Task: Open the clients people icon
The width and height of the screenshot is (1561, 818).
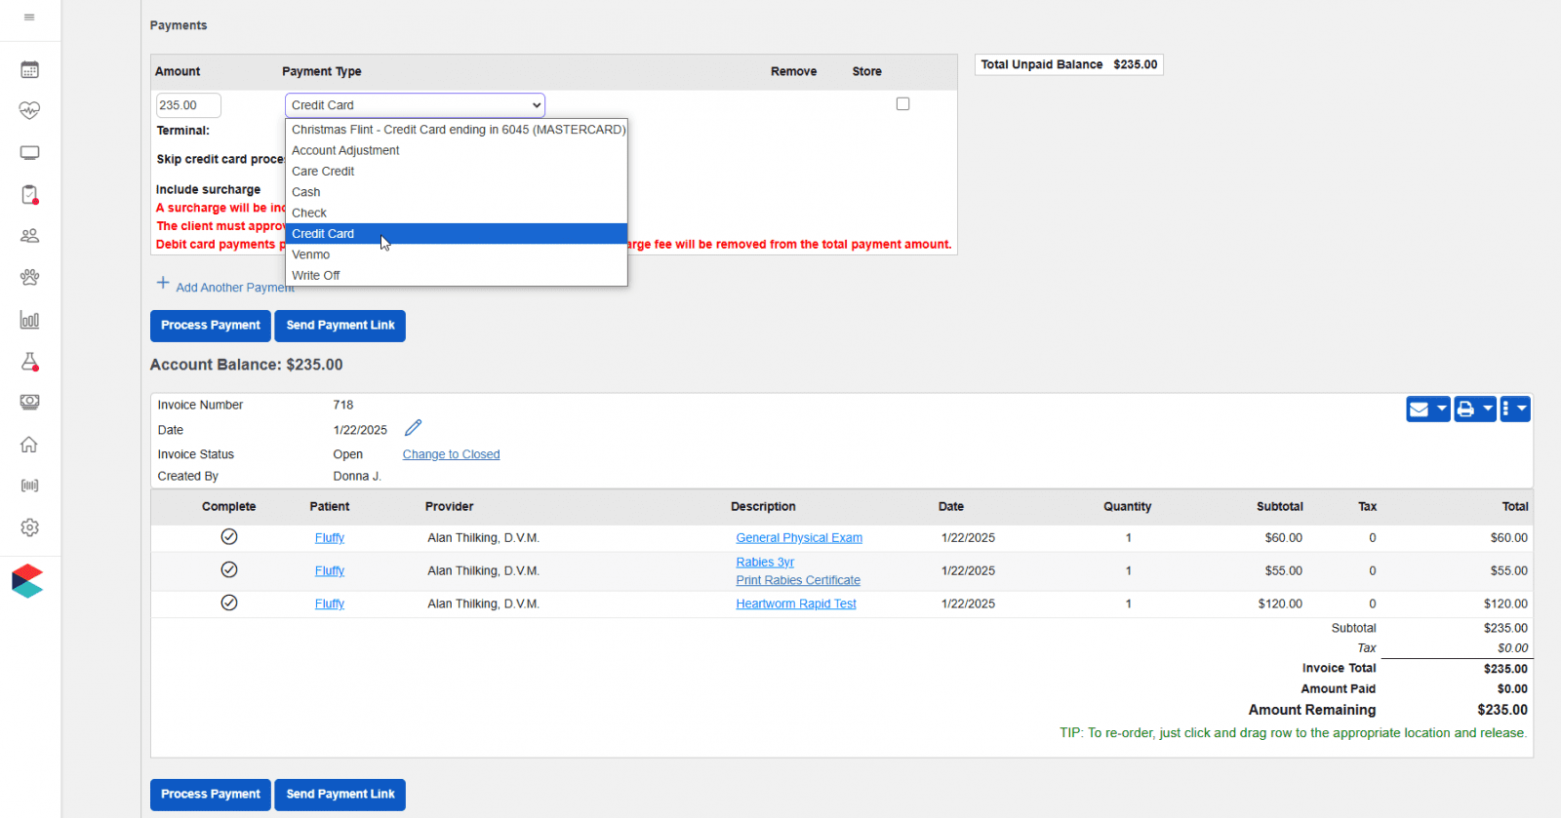Action: (29, 236)
